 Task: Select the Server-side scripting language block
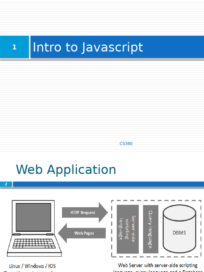coord(128,229)
